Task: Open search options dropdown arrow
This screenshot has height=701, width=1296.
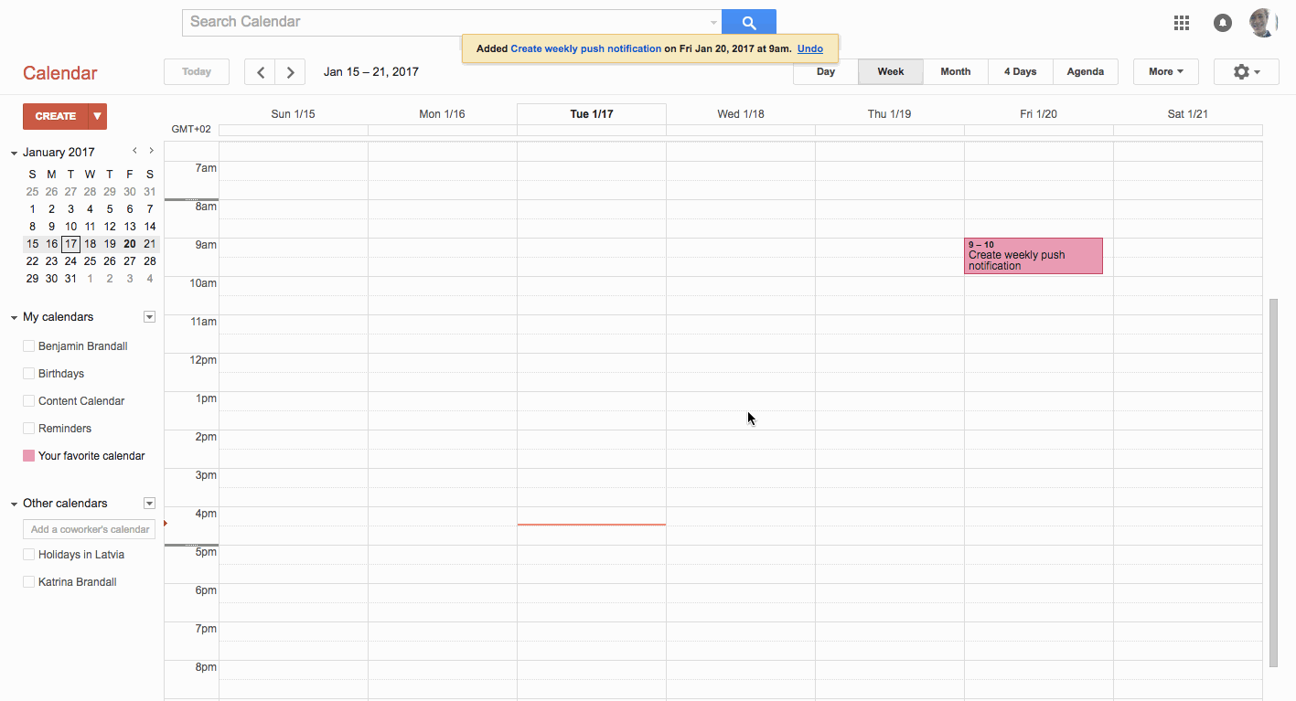Action: pos(713,23)
